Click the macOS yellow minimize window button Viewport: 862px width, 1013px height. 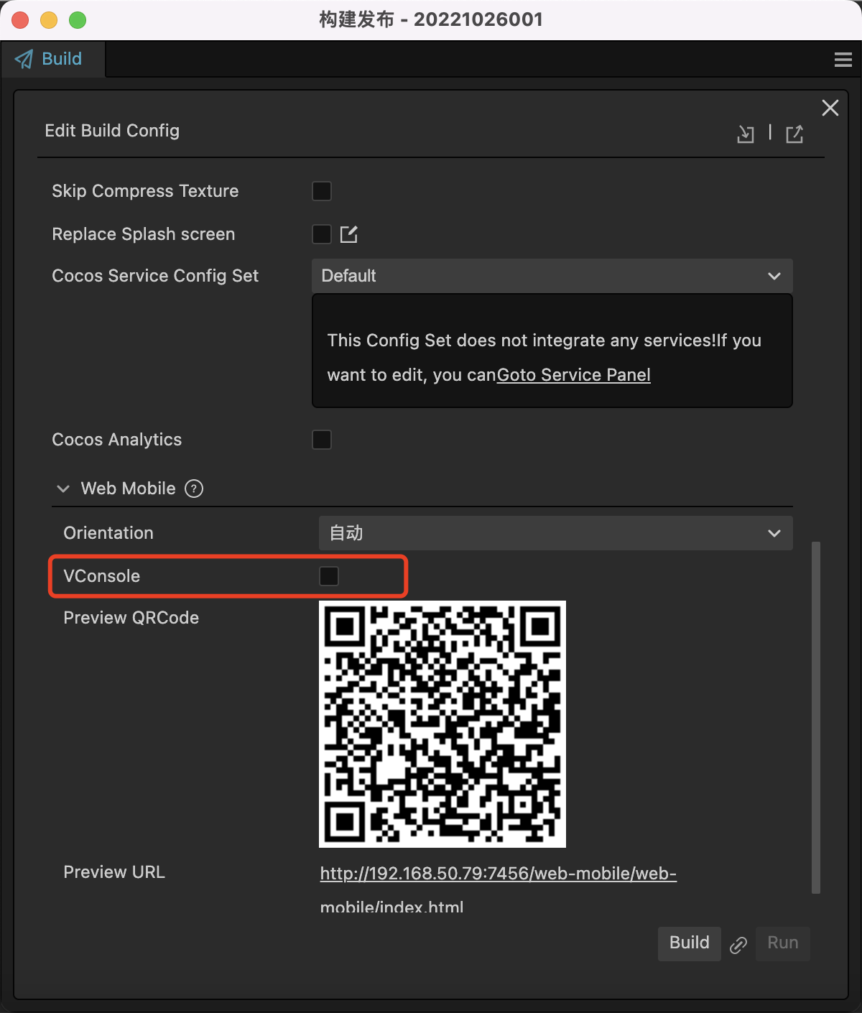(49, 20)
